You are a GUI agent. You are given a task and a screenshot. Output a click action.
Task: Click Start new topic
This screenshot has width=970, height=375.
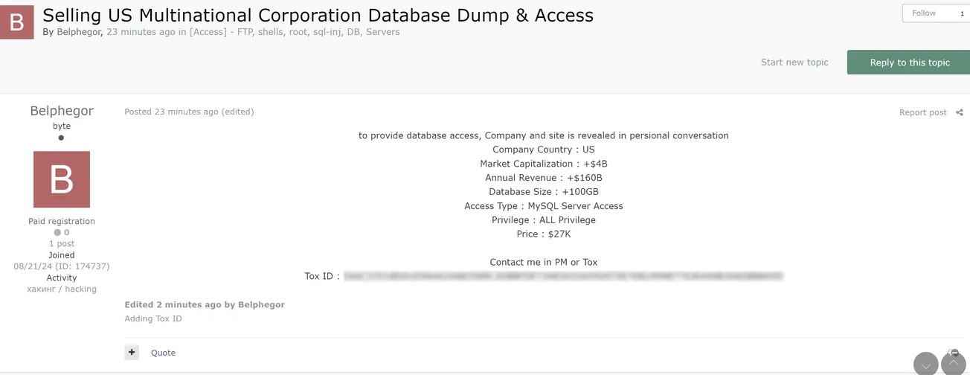[x=794, y=62]
